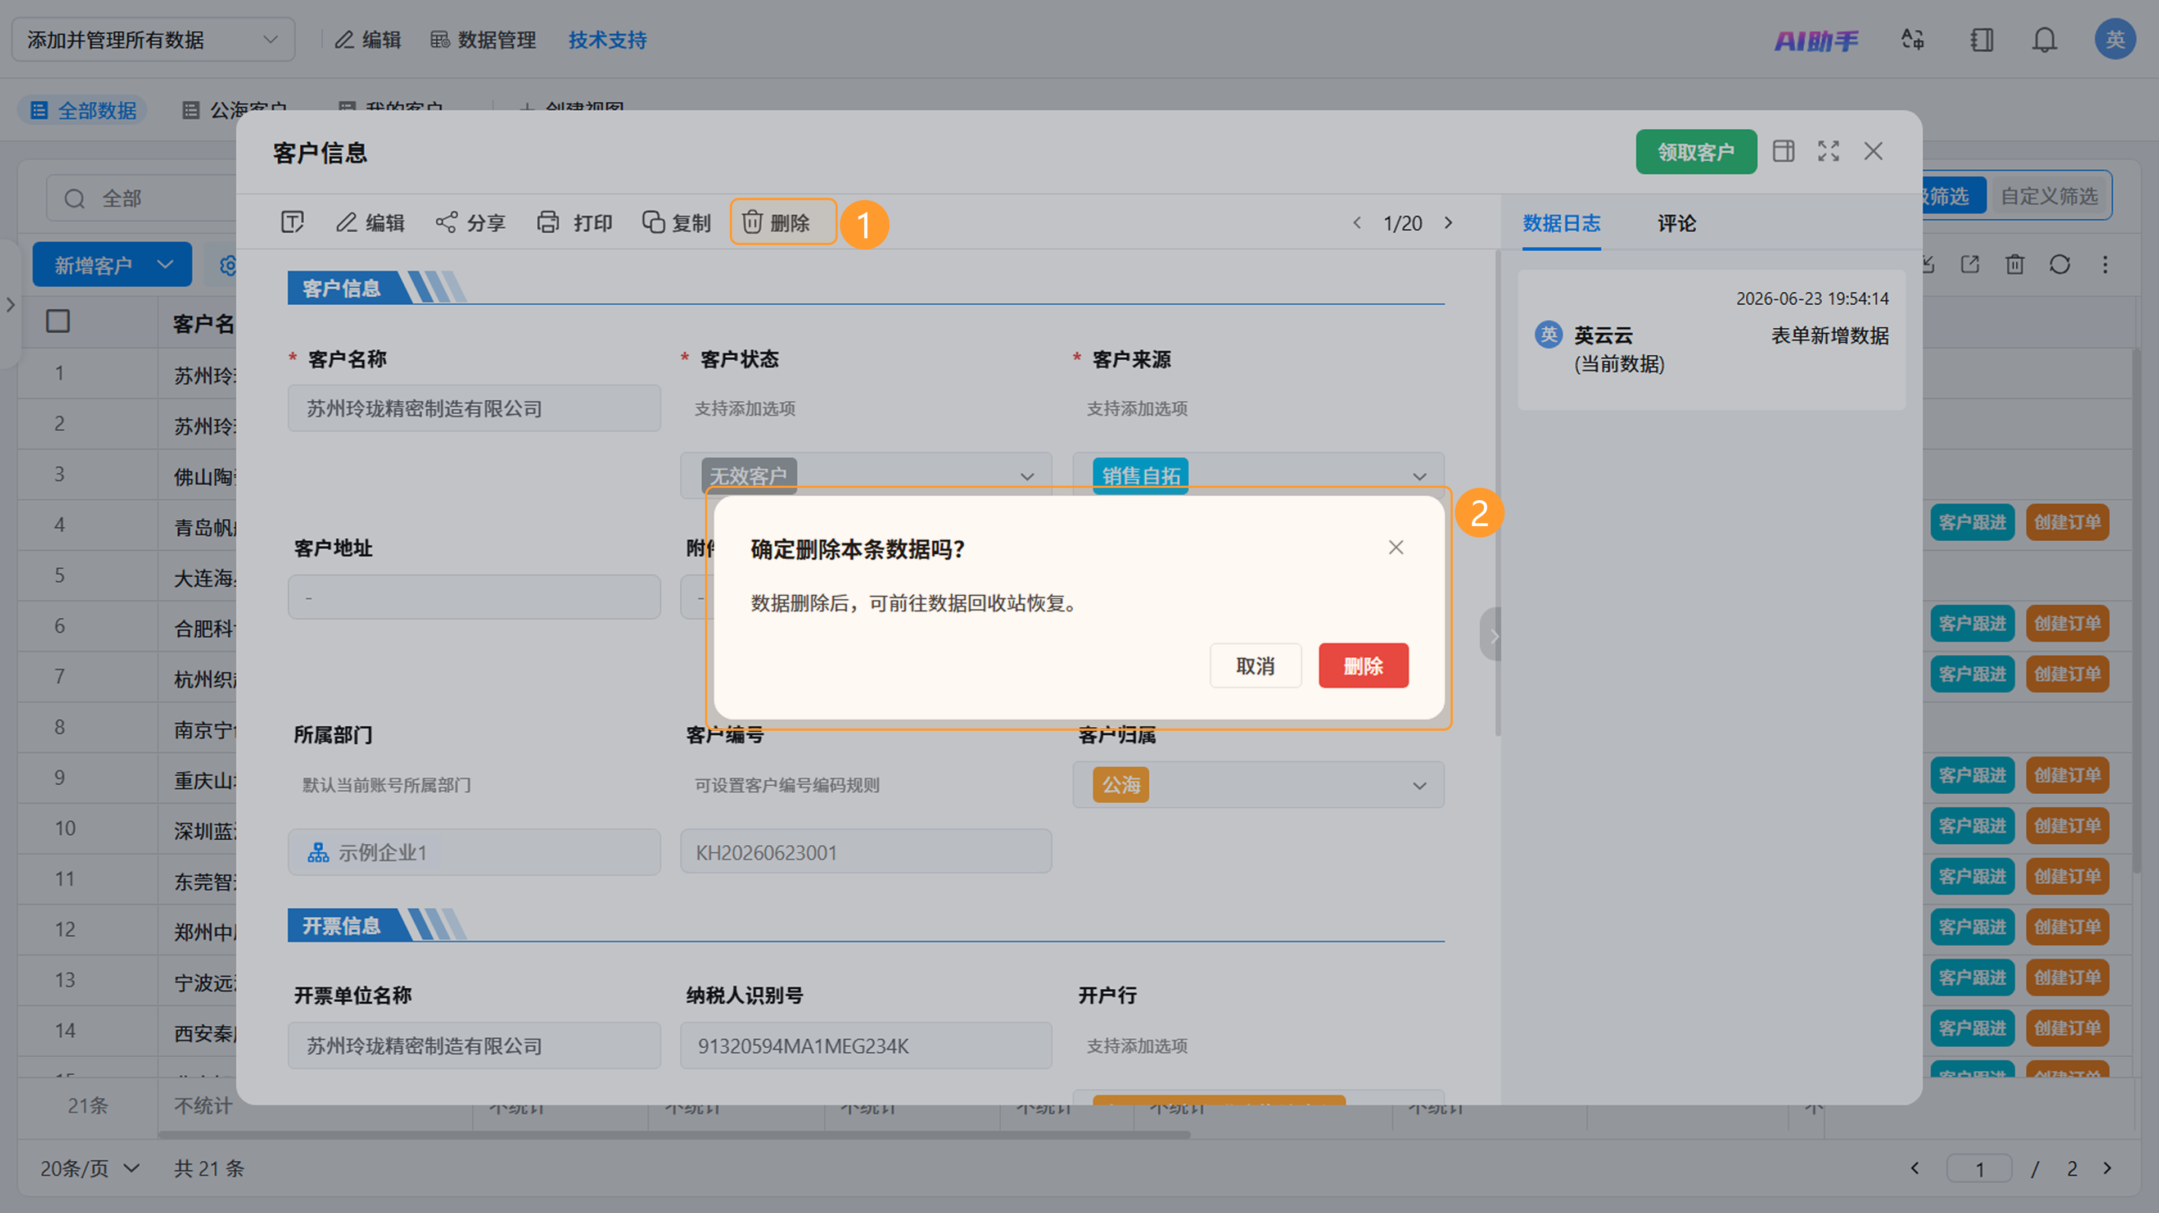Click the text field layout icon in record toolbar
Image resolution: width=2159 pixels, height=1213 pixels.
tap(292, 222)
